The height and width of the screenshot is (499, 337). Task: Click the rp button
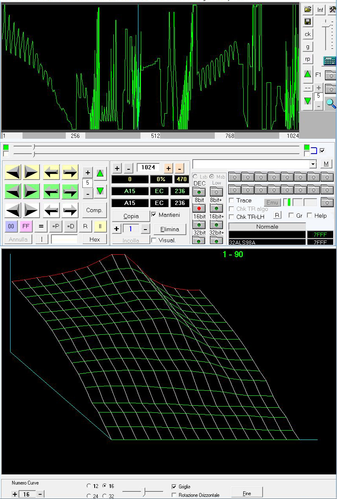(308, 59)
